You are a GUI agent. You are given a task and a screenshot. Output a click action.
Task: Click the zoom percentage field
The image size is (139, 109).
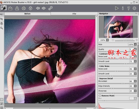pyautogui.click(x=103, y=40)
